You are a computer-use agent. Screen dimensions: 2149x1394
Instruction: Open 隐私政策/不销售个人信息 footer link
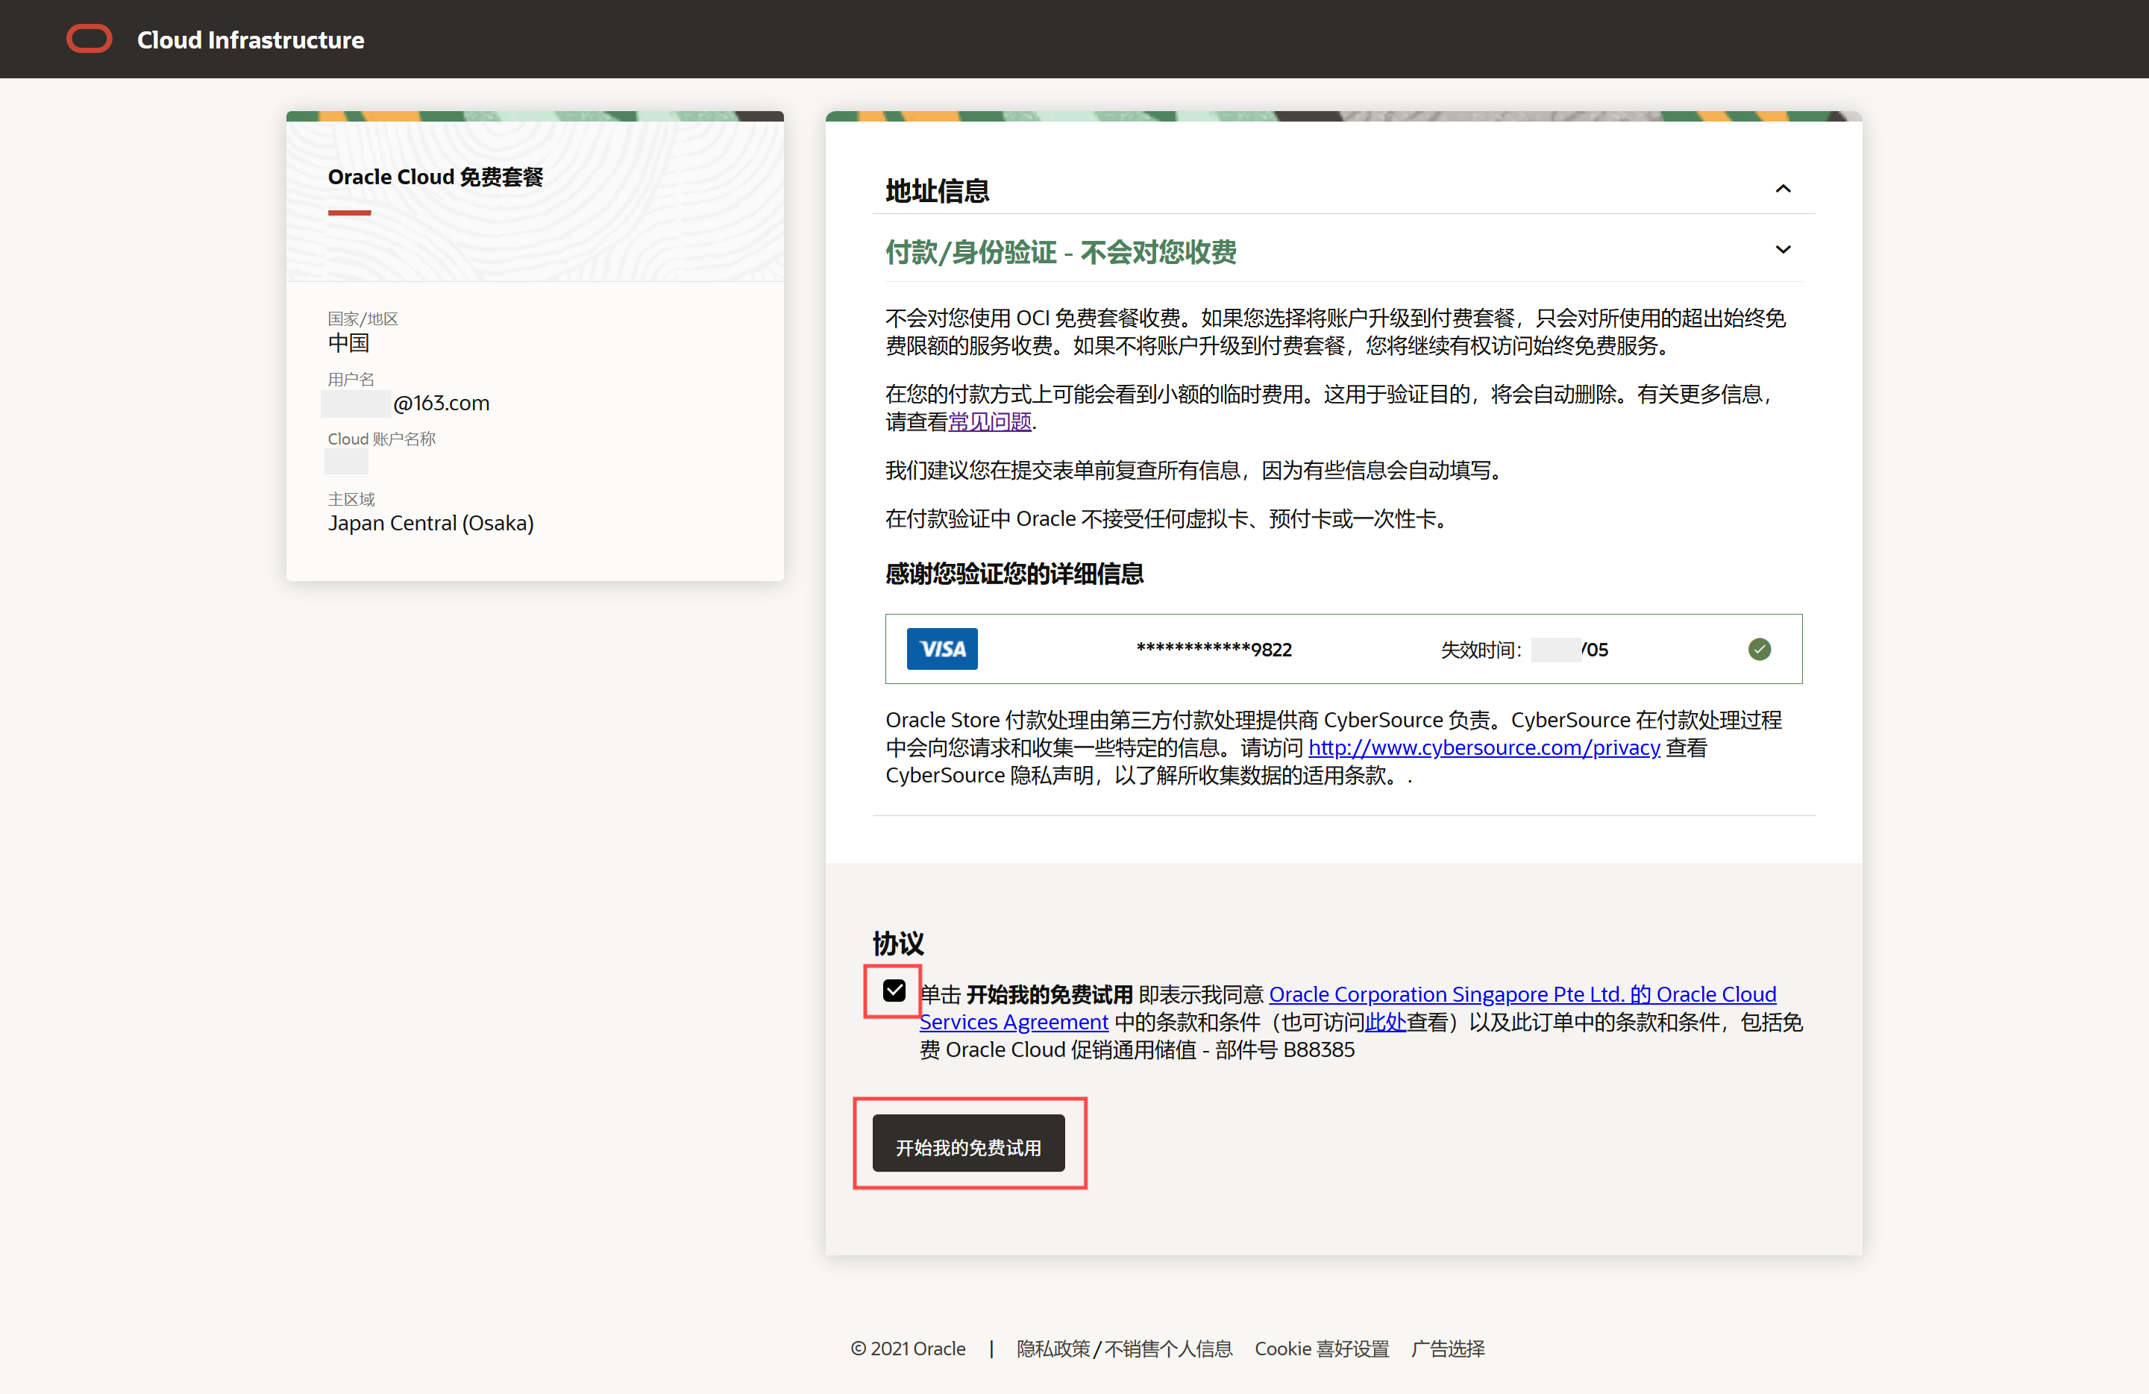pos(1124,1348)
